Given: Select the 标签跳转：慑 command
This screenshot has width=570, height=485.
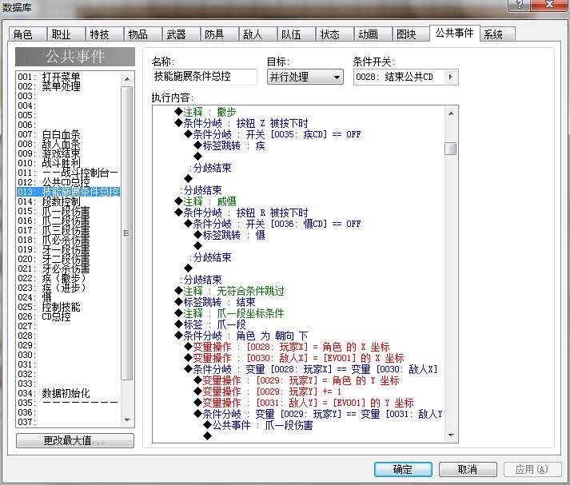Looking at the screenshot, I should (x=229, y=235).
